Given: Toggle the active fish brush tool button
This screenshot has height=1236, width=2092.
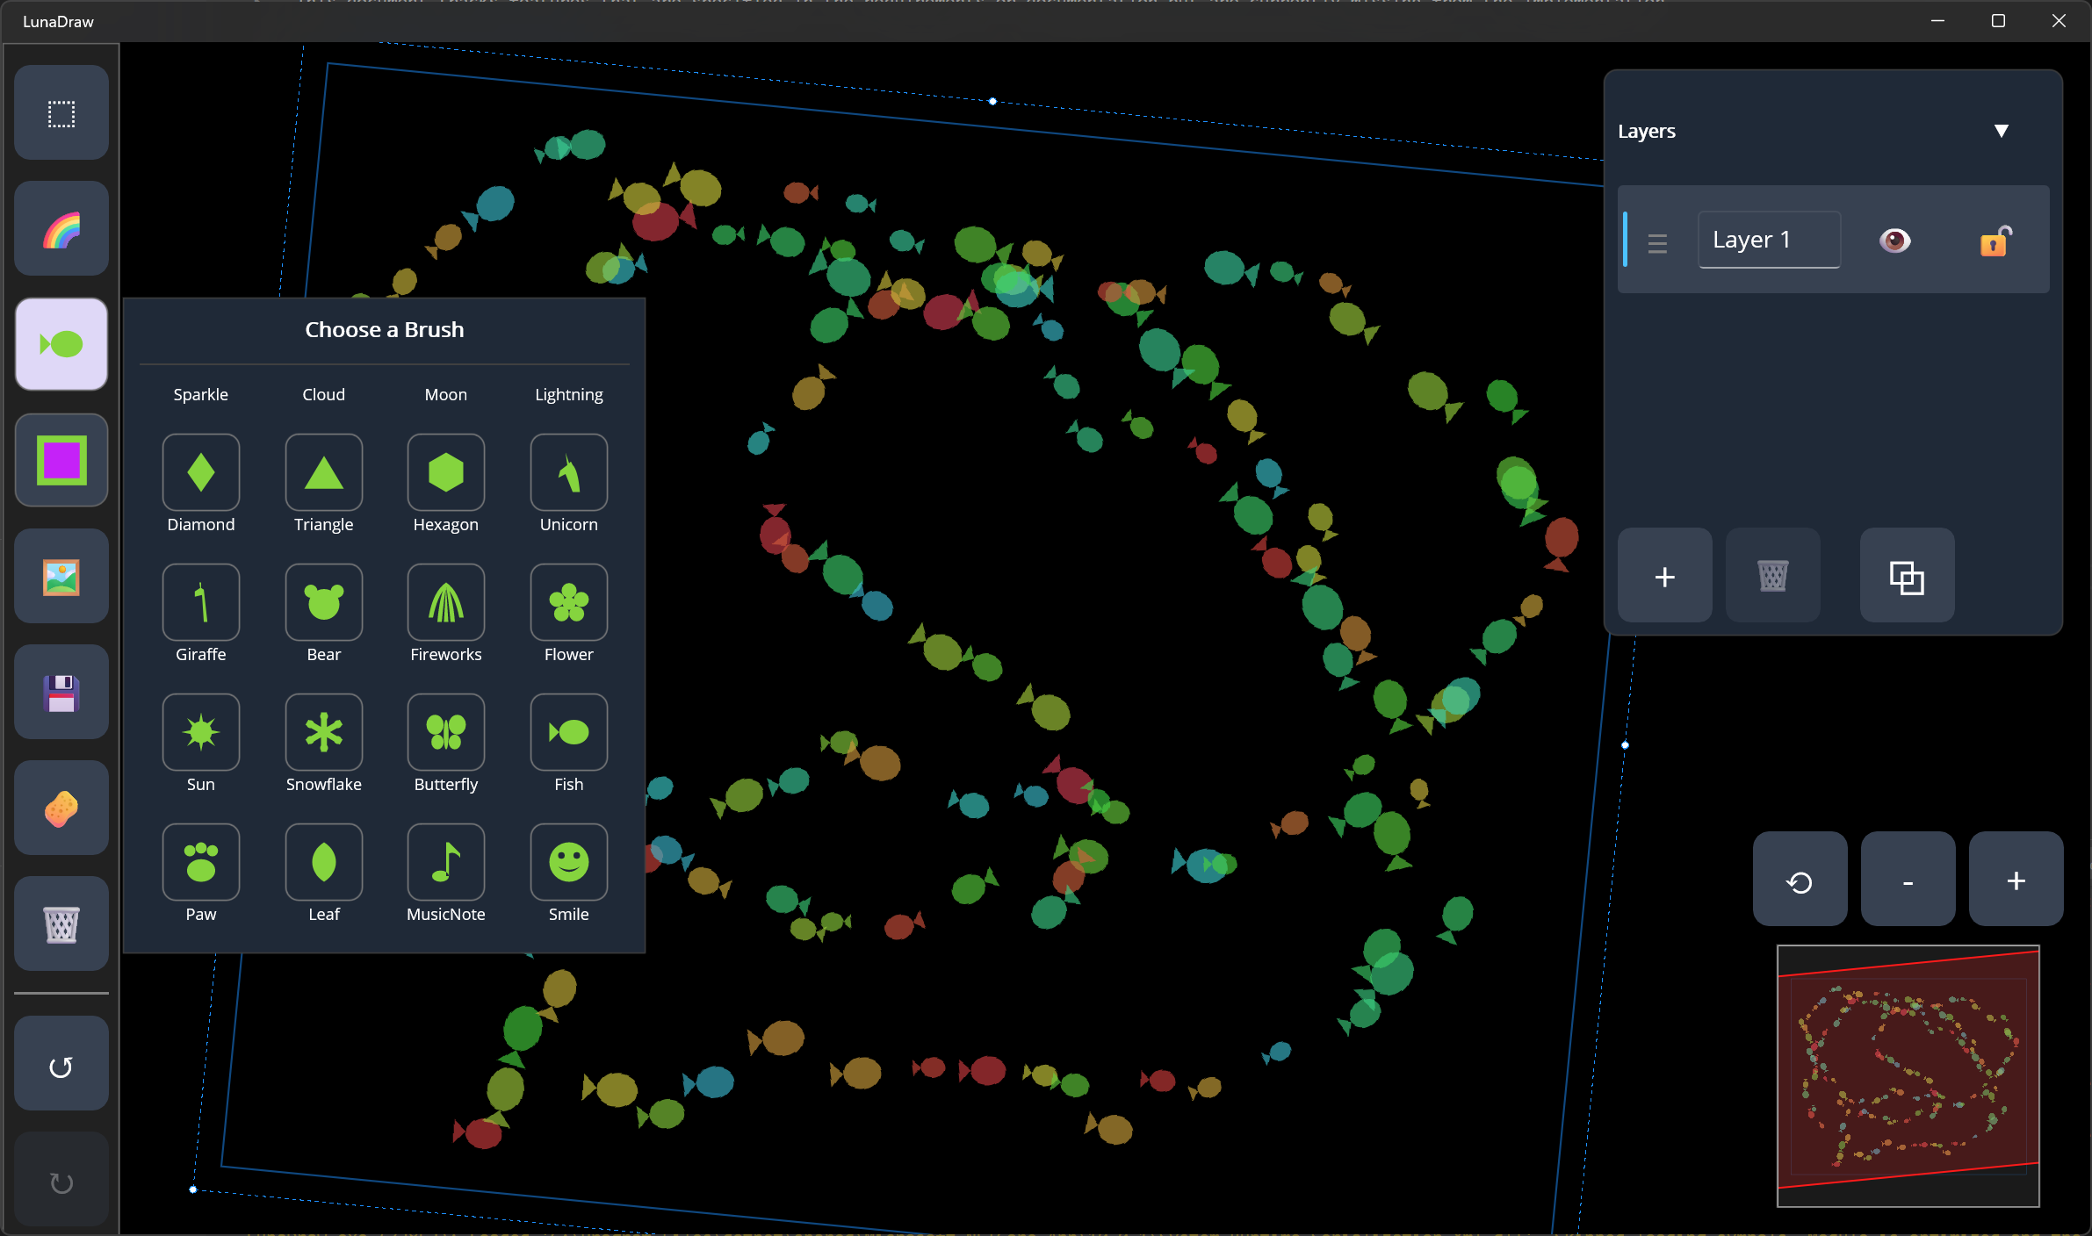Looking at the screenshot, I should [x=61, y=344].
